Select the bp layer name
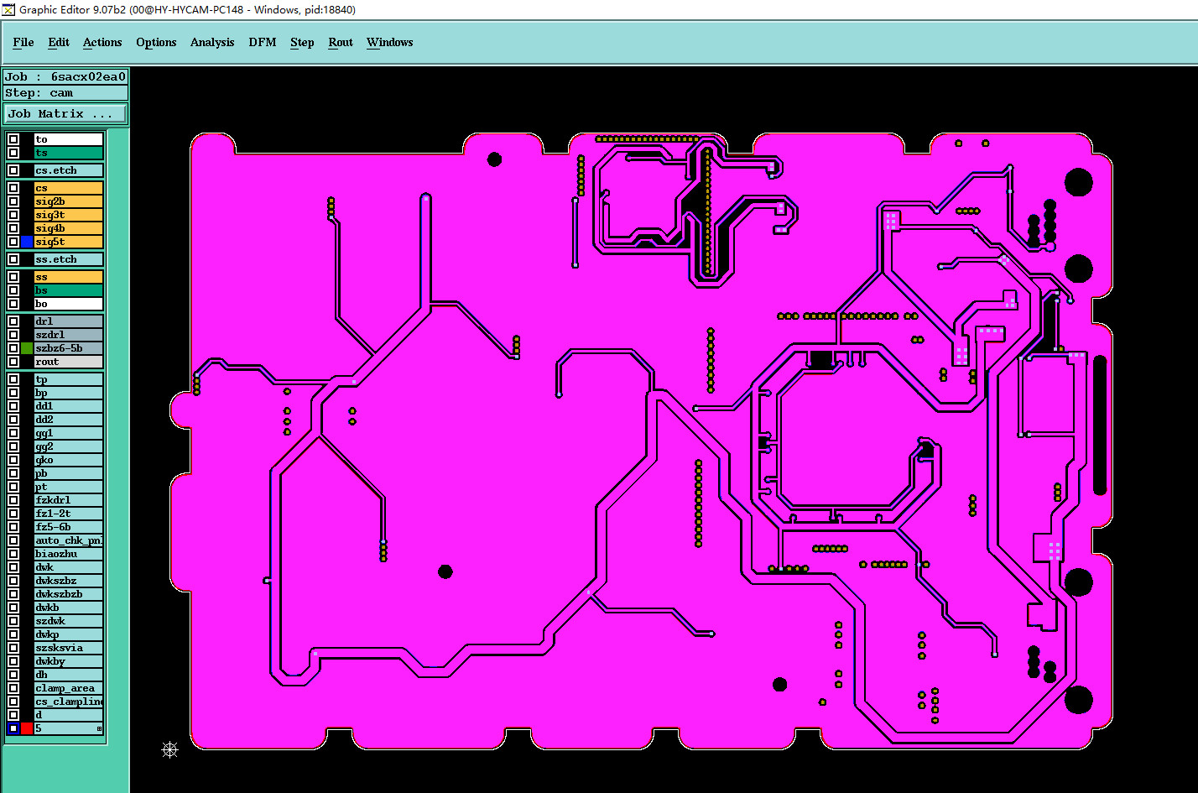Viewport: 1198px width, 793px height. pyautogui.click(x=69, y=393)
